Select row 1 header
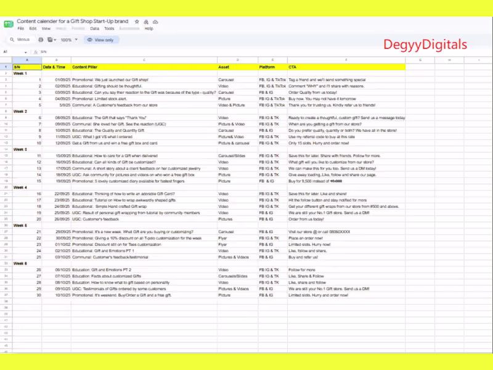493x370 pixels. click(6, 67)
